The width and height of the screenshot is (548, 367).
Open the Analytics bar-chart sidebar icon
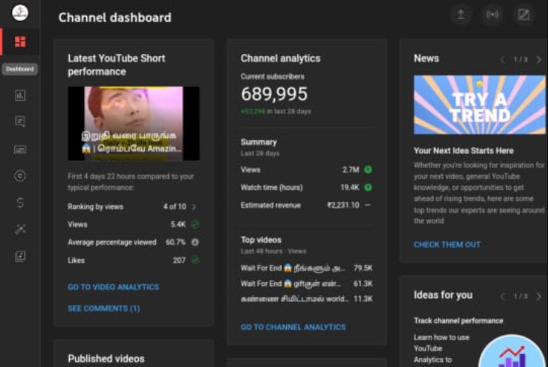click(20, 95)
